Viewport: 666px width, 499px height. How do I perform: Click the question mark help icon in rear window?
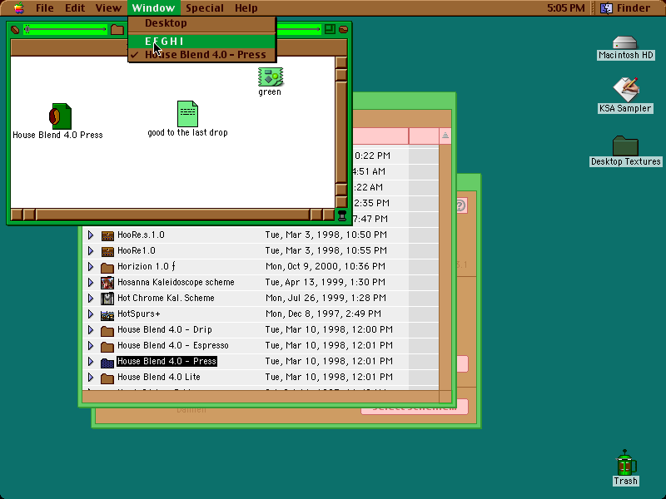click(x=461, y=205)
